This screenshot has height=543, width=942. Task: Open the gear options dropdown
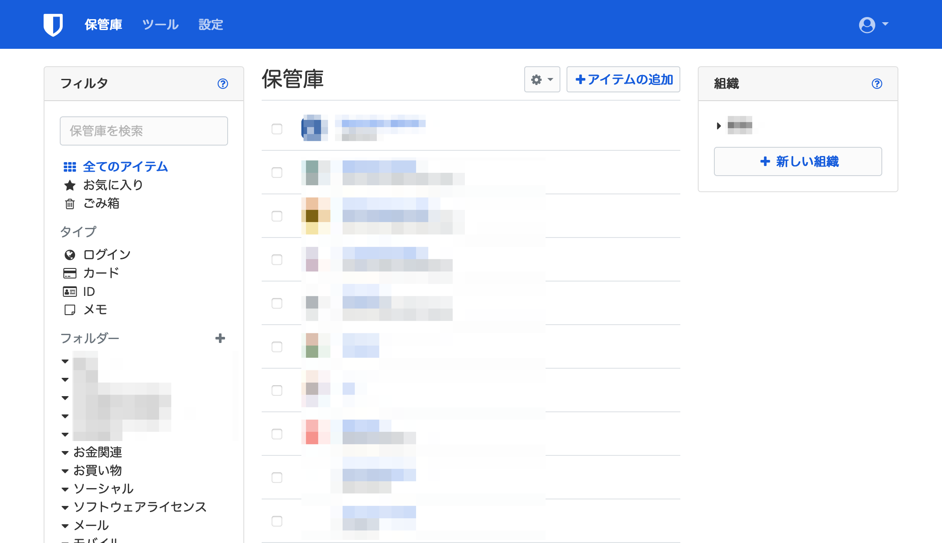tap(542, 80)
